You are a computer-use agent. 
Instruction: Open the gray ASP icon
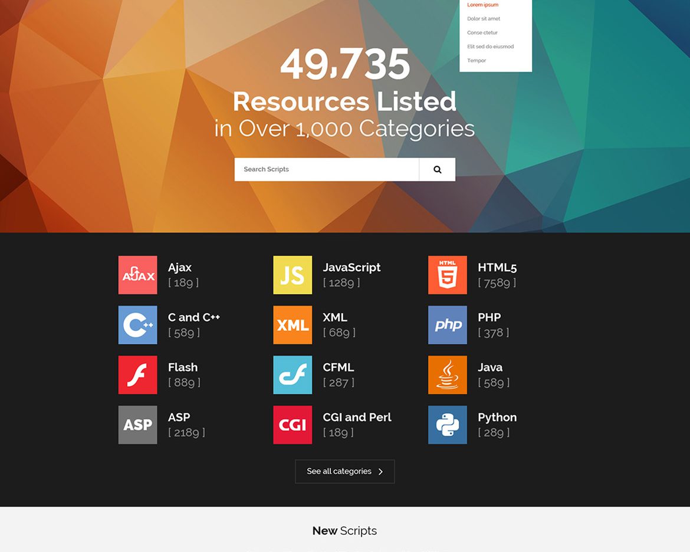tap(138, 425)
